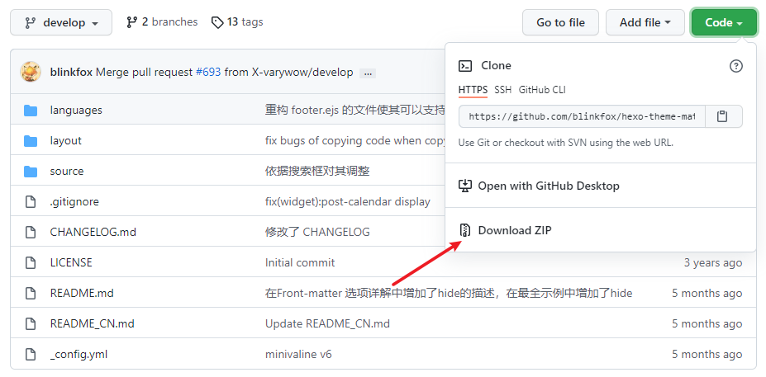Select the HTTPS clone tab

[x=473, y=90]
